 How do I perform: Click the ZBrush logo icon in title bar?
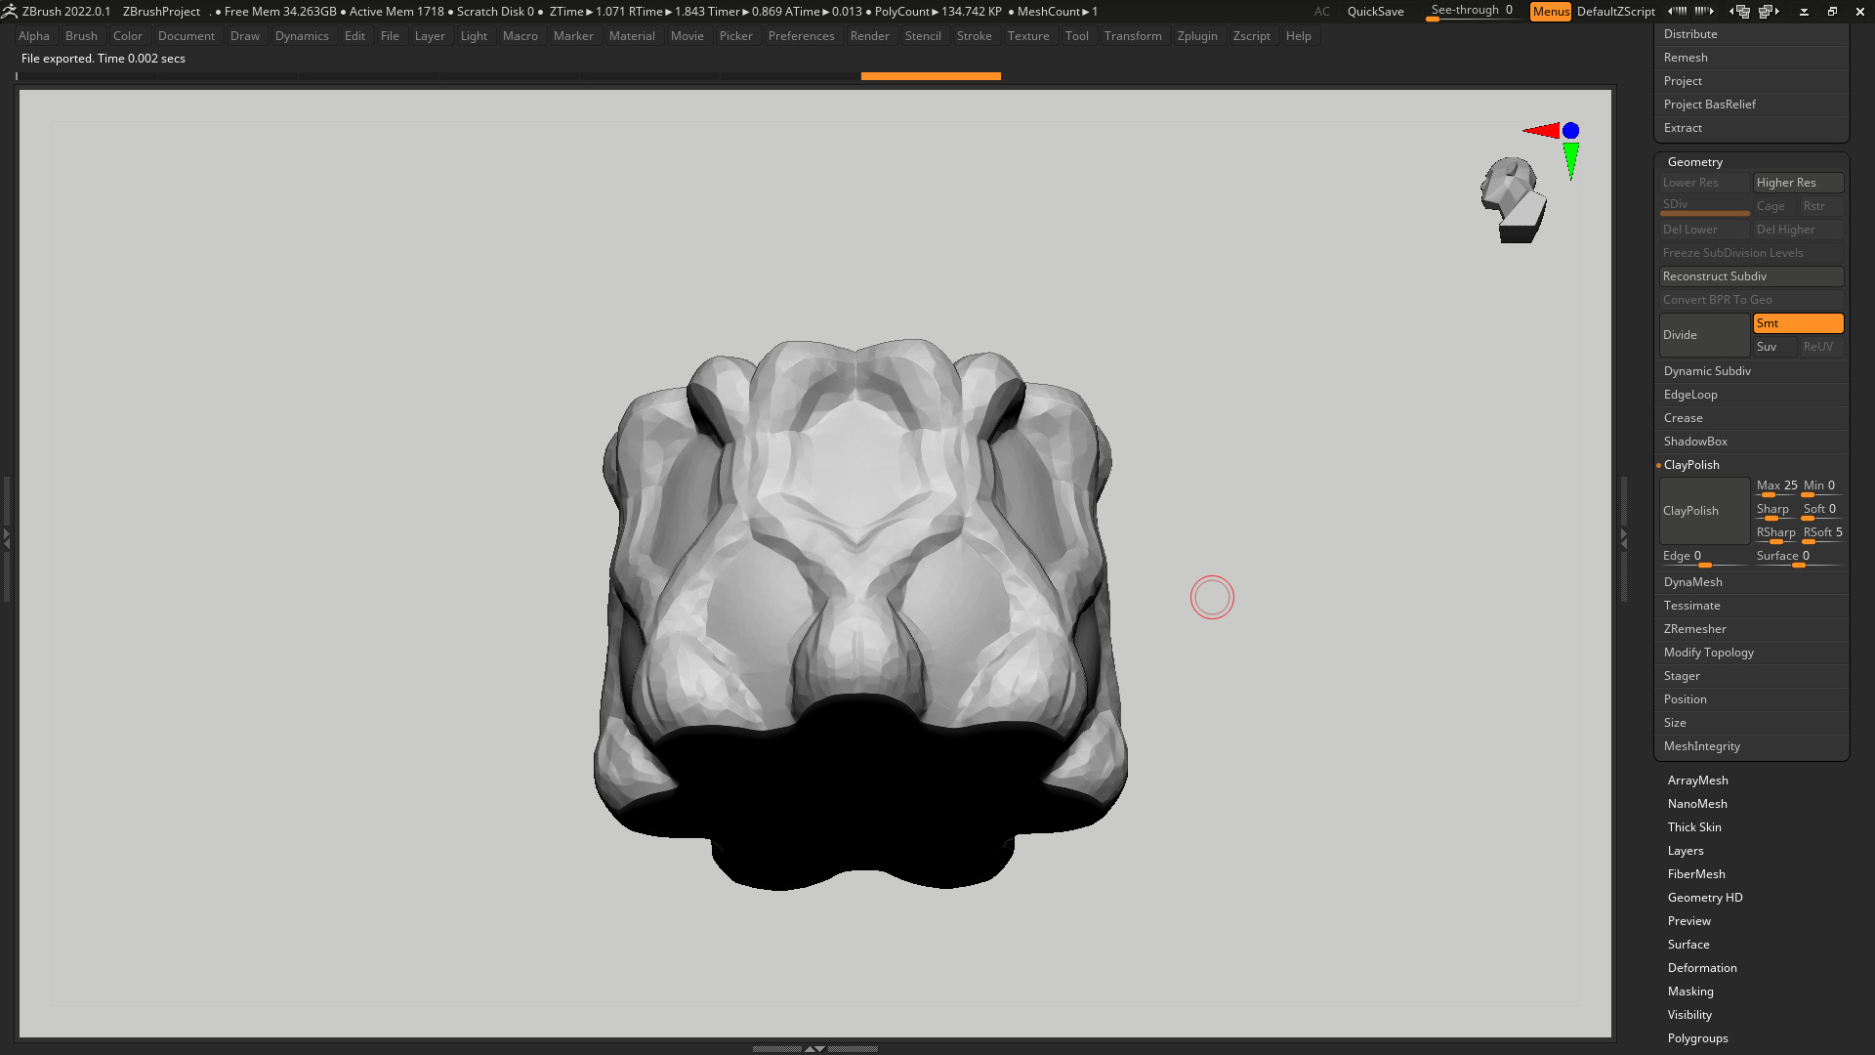pos(10,12)
